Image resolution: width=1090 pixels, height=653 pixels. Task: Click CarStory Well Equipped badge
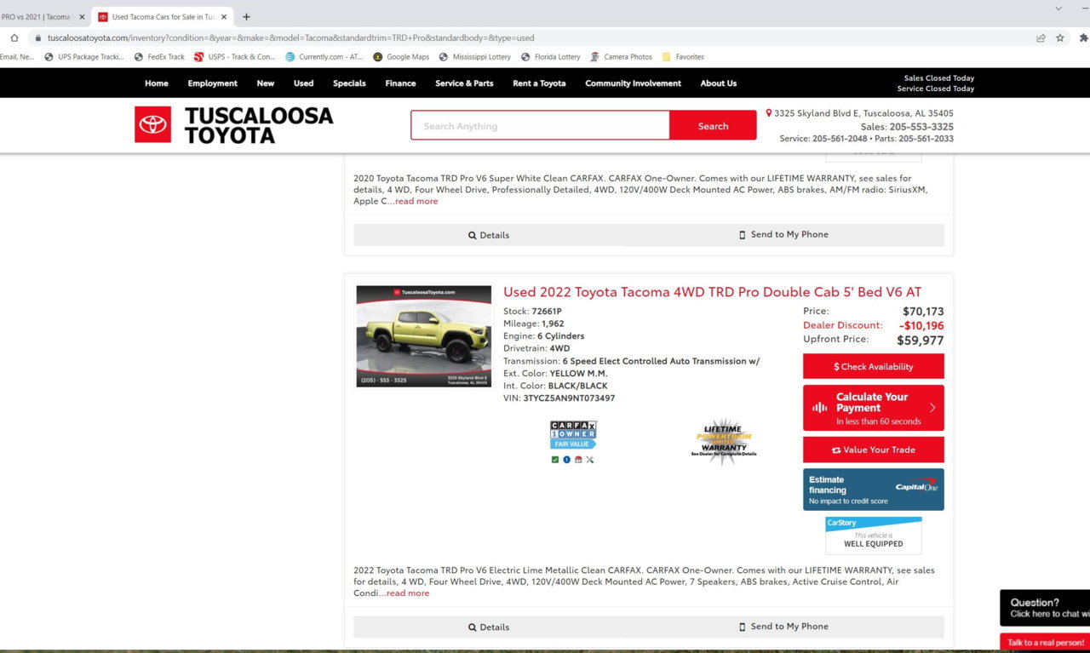tap(873, 536)
